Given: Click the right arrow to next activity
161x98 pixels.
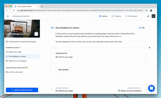Looking at the screenshot, I should [145, 89].
